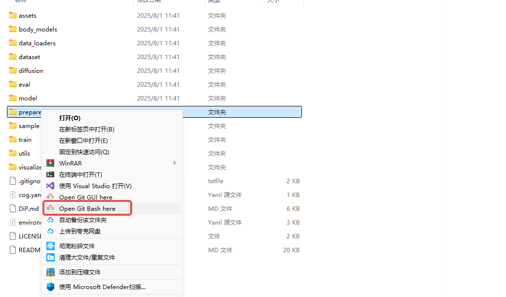Select Open Git Bash here
Image resolution: width=506 pixels, height=297 pixels.
(87, 208)
